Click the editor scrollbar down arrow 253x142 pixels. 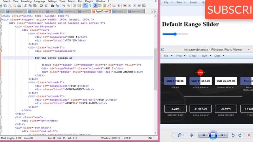click(155, 133)
